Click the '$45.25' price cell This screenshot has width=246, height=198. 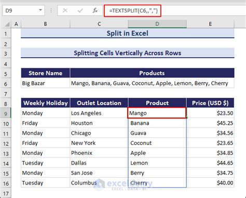pyautogui.click(x=210, y=123)
